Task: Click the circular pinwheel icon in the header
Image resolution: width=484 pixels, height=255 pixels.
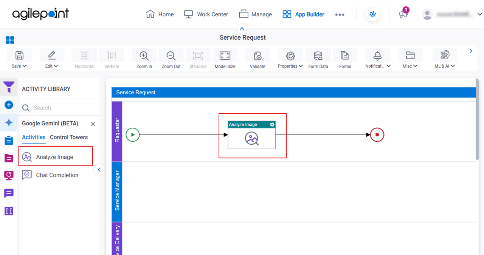Action: pos(373,14)
